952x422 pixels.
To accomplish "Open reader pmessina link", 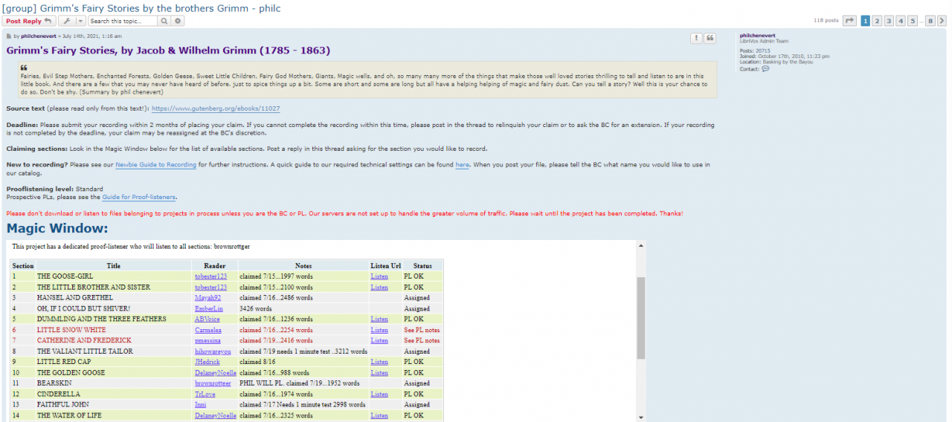I will 208,340.
